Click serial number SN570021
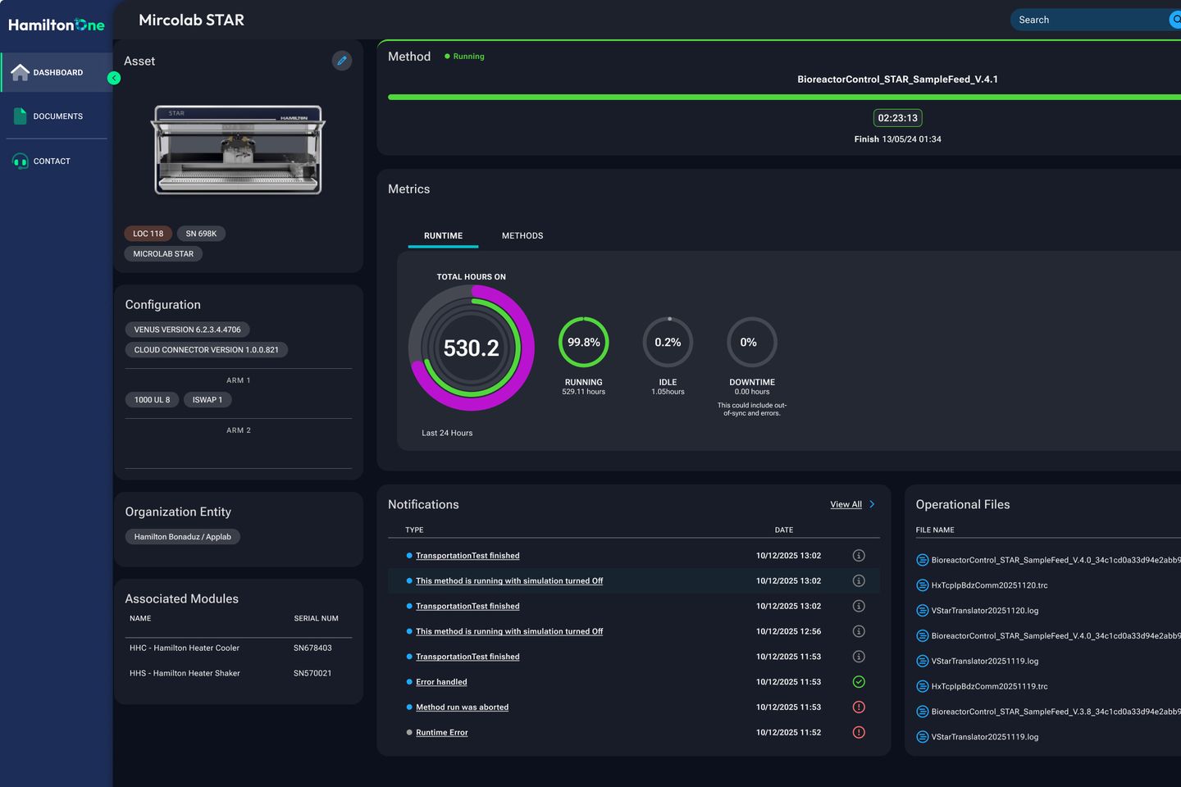This screenshot has width=1181, height=787. tap(312, 674)
